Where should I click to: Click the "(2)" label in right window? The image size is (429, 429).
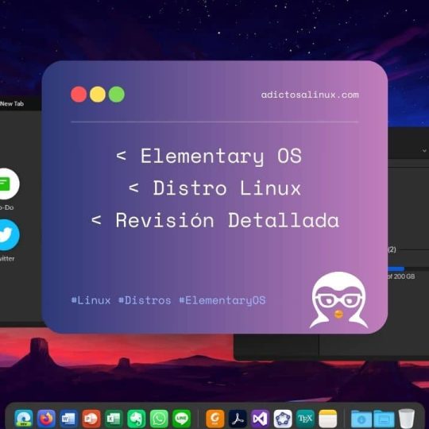(392, 249)
